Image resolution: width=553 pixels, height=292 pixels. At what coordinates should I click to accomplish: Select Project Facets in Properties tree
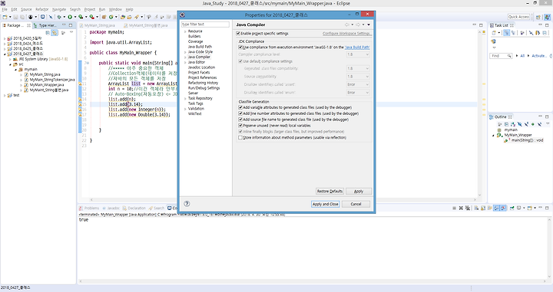(199, 73)
